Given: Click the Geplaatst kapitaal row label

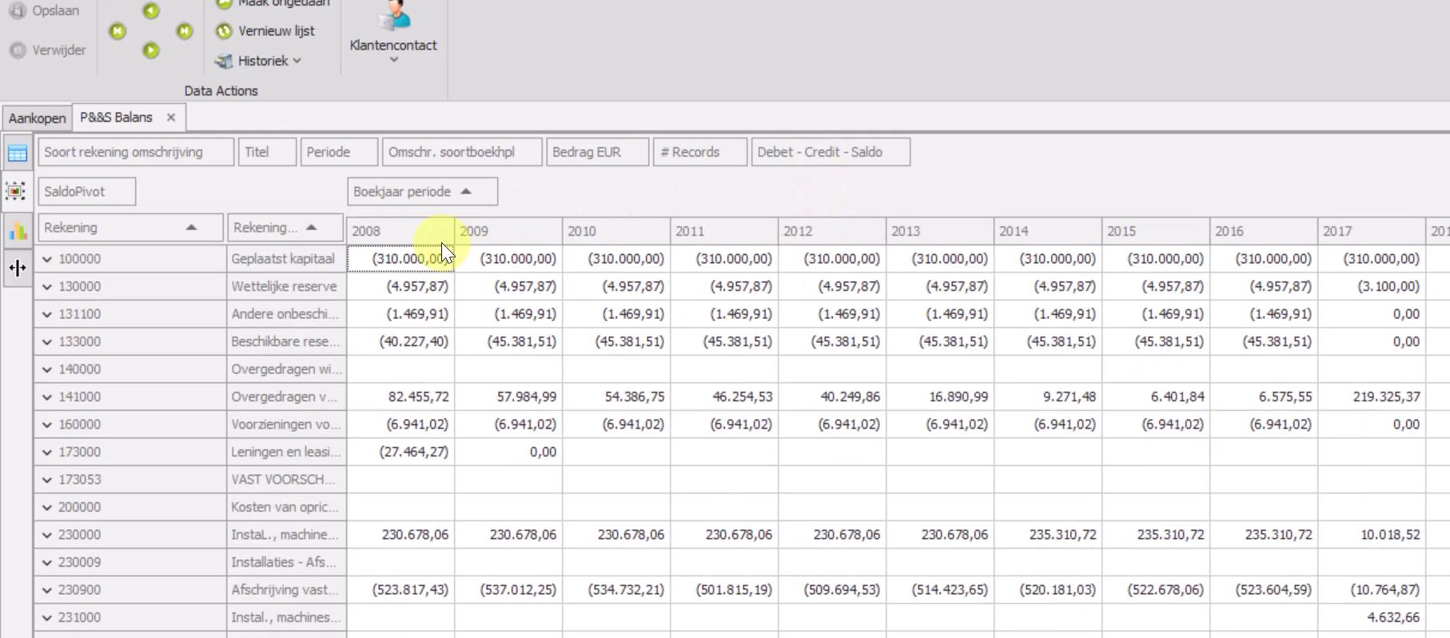Looking at the screenshot, I should tap(286, 259).
